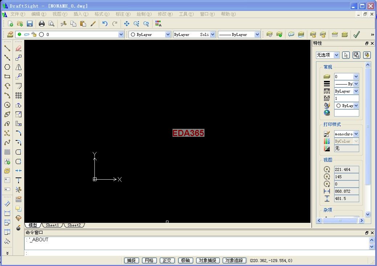Expand more toolbar items chevron
This screenshot has width=377, height=266.
(372, 34)
